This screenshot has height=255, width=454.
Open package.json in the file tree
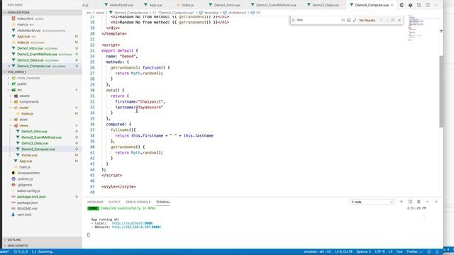[x=27, y=203]
